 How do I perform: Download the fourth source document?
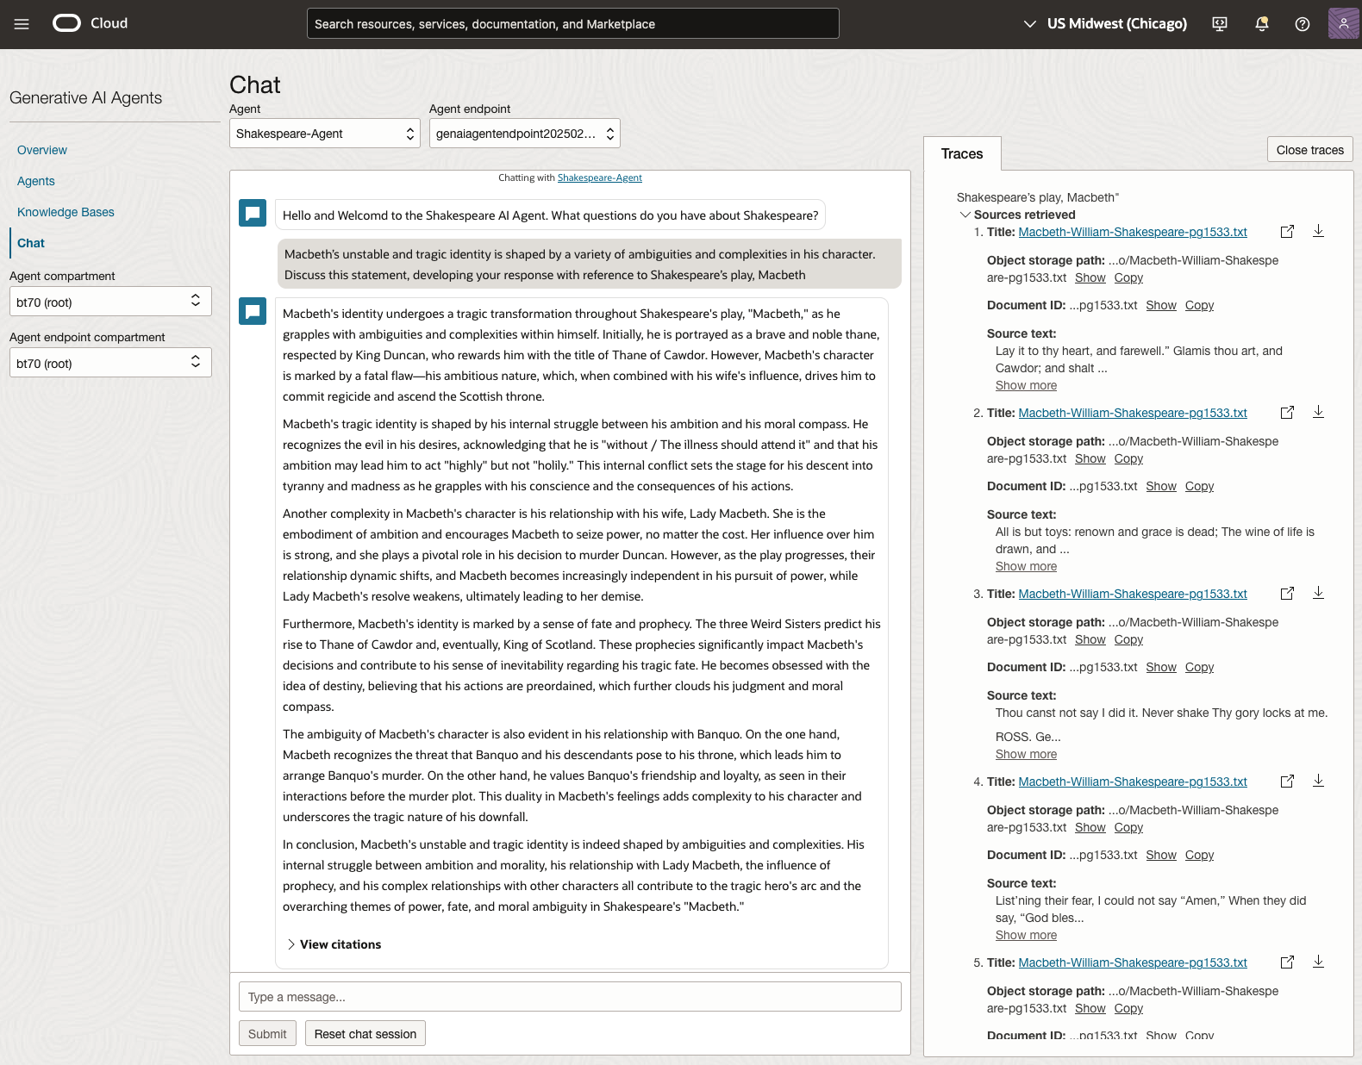click(1318, 782)
